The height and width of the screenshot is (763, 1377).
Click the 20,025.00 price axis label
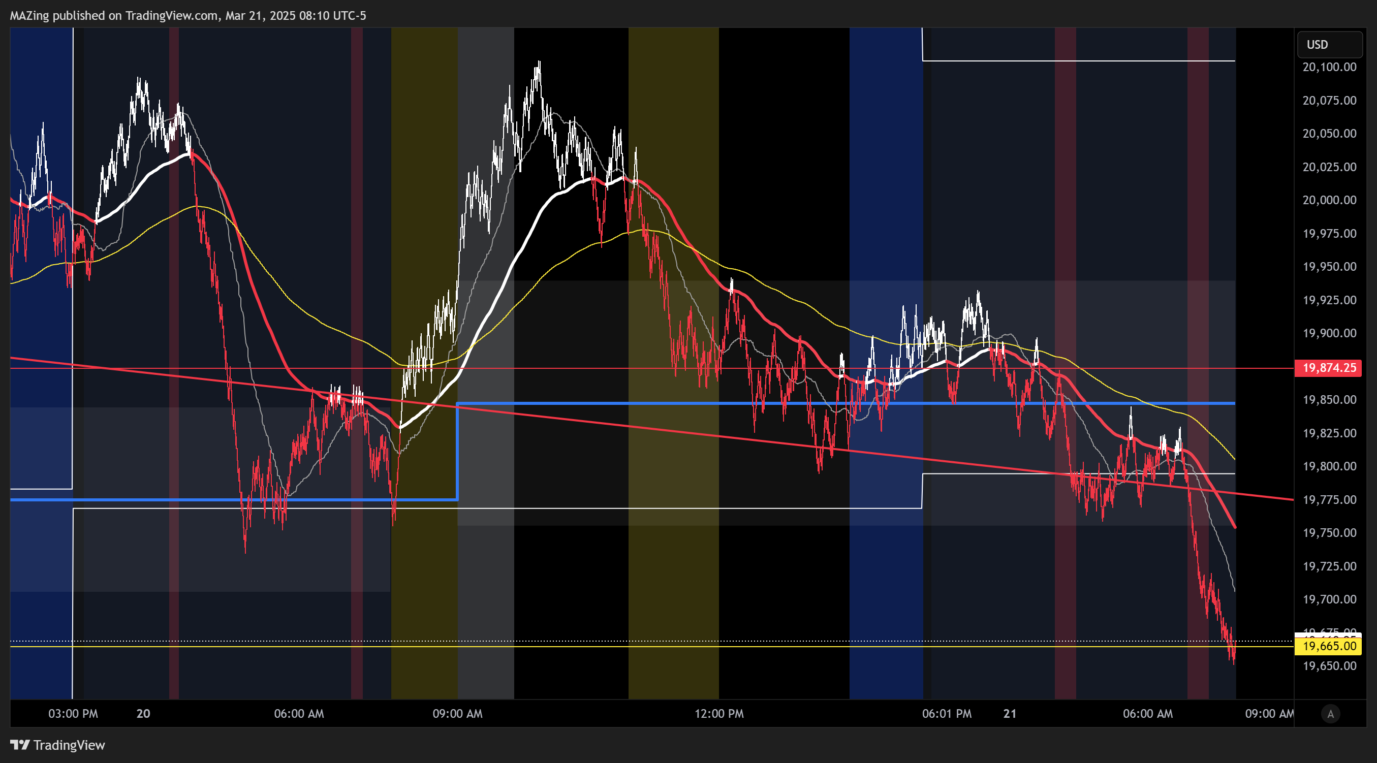(1329, 167)
